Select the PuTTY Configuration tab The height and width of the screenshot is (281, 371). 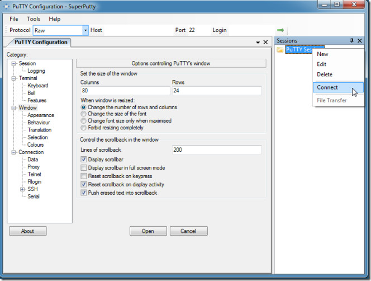(x=41, y=42)
